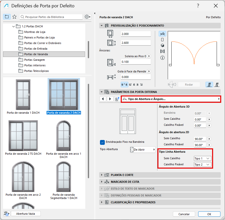Click previous parameter page arrow
Viewport: 225px width, 220px height.
(x=103, y=99)
